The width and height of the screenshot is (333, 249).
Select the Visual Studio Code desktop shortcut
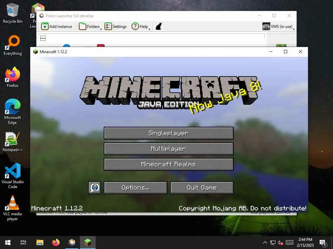pyautogui.click(x=13, y=176)
